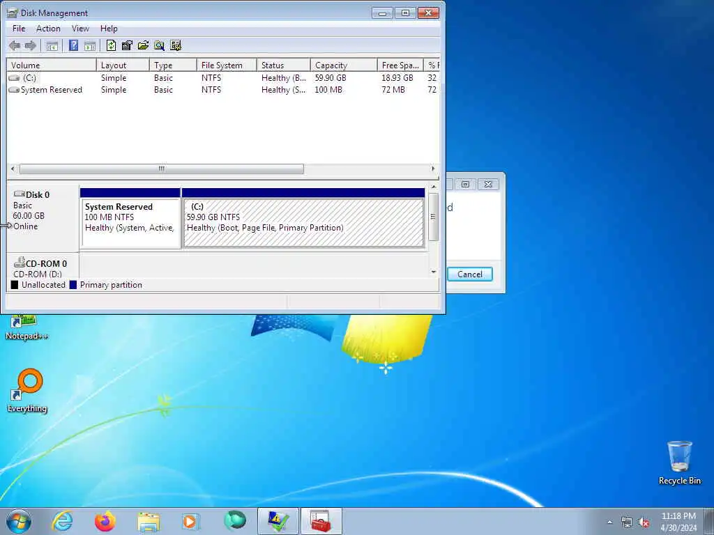Open the File menu

tap(19, 29)
